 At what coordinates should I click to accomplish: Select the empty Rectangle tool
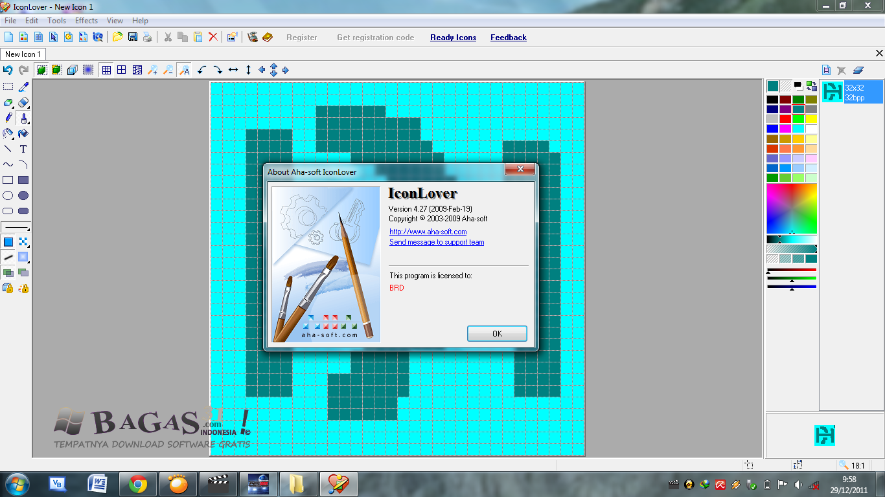coord(8,180)
